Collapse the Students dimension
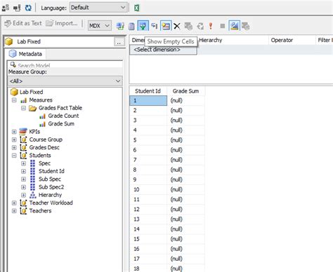Viewport: 333px width, 272px height. [x=14, y=156]
